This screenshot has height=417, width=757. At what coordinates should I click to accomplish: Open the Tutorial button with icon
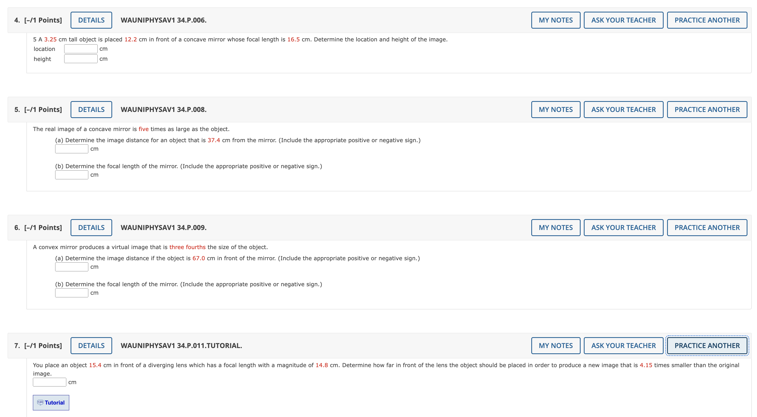(x=51, y=402)
